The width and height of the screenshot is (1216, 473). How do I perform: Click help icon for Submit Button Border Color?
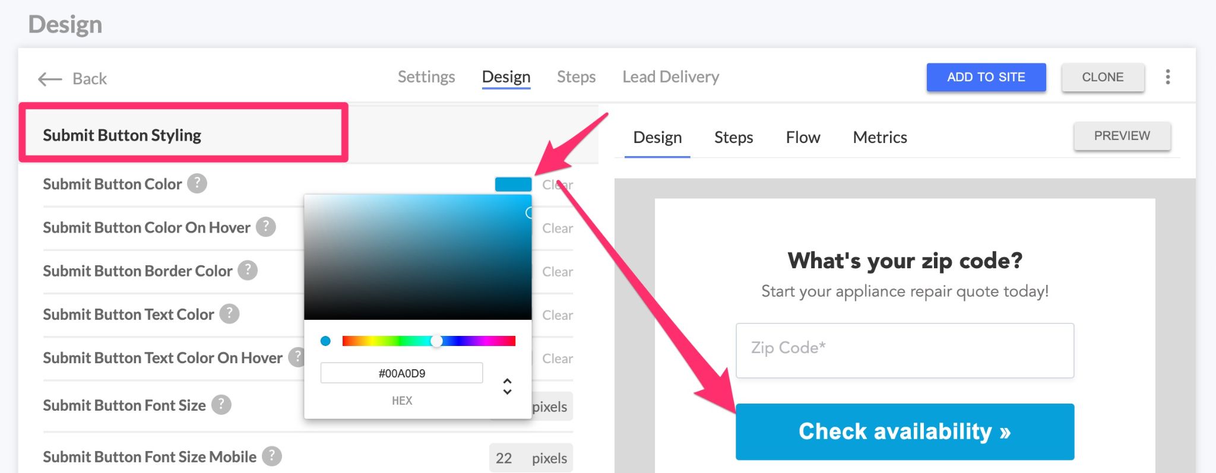pyautogui.click(x=248, y=270)
